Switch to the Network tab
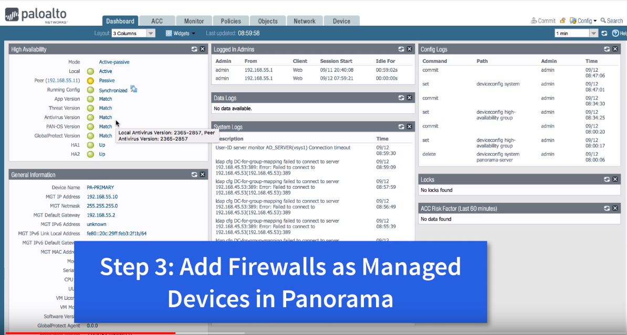The height and width of the screenshot is (335, 627). click(x=304, y=21)
